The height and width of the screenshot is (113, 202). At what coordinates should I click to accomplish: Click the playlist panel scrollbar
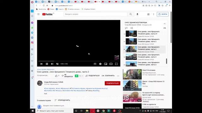[x=166, y=61]
